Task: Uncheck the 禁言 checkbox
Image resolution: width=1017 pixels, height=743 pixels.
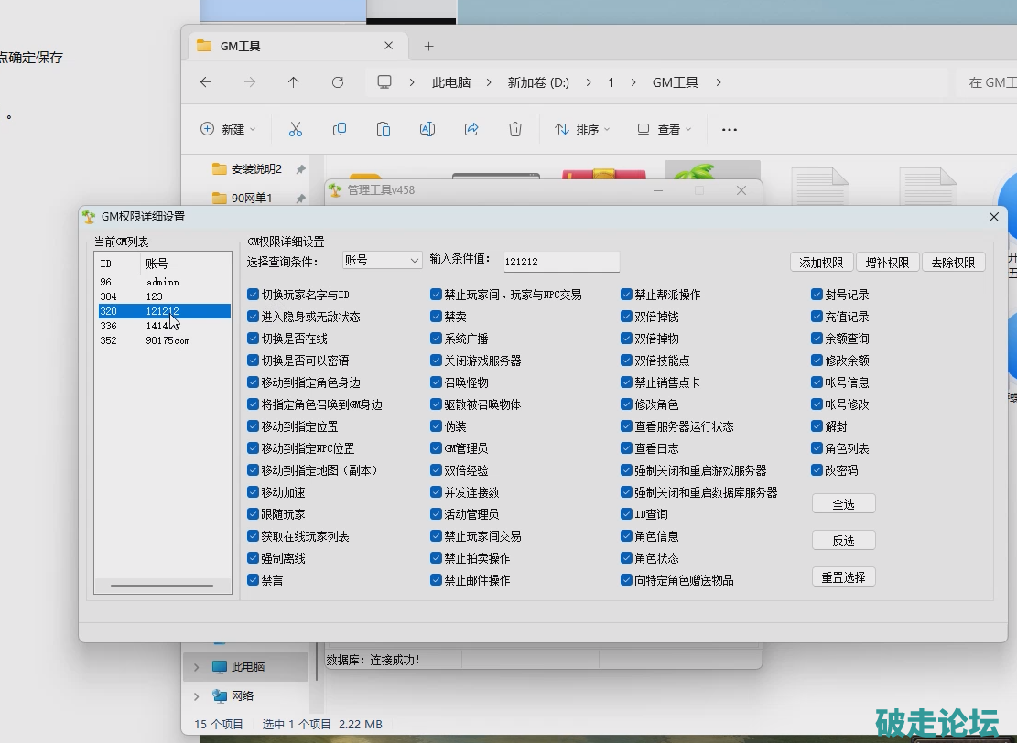Action: [254, 580]
